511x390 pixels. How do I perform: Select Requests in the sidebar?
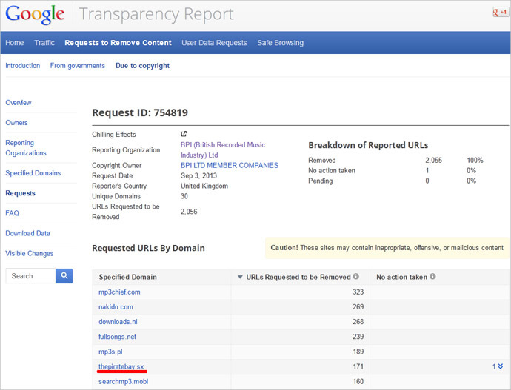pyautogui.click(x=20, y=193)
